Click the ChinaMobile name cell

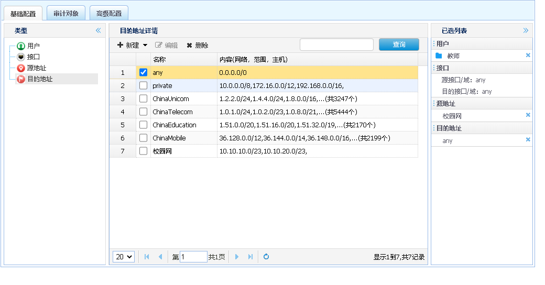184,138
